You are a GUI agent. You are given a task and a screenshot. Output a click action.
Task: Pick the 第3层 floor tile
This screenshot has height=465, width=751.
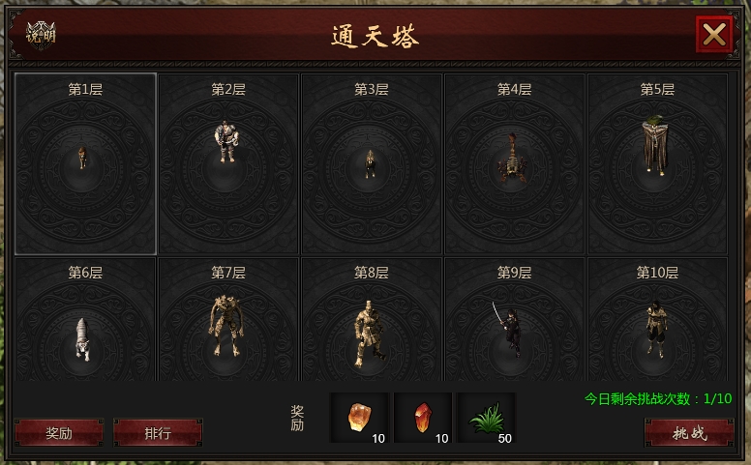click(x=372, y=163)
